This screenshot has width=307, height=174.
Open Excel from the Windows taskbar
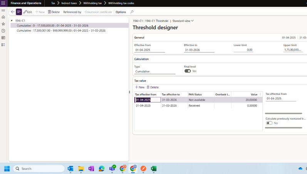coord(154,169)
